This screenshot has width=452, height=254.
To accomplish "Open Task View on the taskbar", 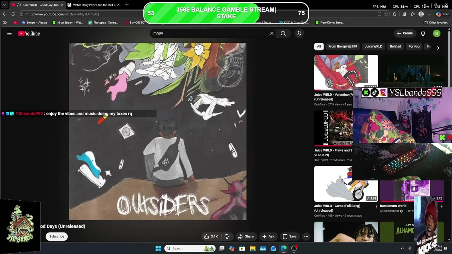I will click(x=221, y=248).
